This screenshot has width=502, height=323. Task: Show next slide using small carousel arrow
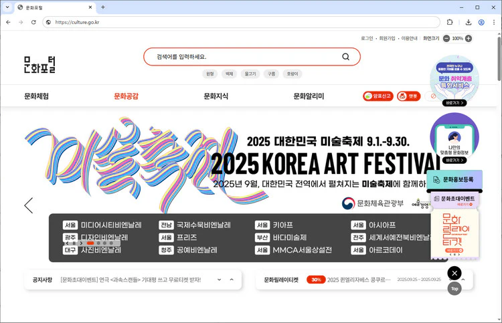click(x=81, y=243)
